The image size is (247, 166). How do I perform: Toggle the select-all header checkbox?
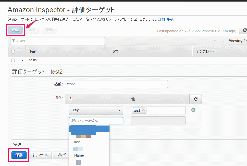coord(13,52)
